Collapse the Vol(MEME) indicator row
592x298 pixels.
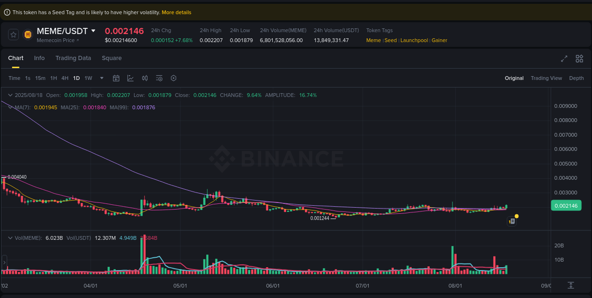point(10,238)
